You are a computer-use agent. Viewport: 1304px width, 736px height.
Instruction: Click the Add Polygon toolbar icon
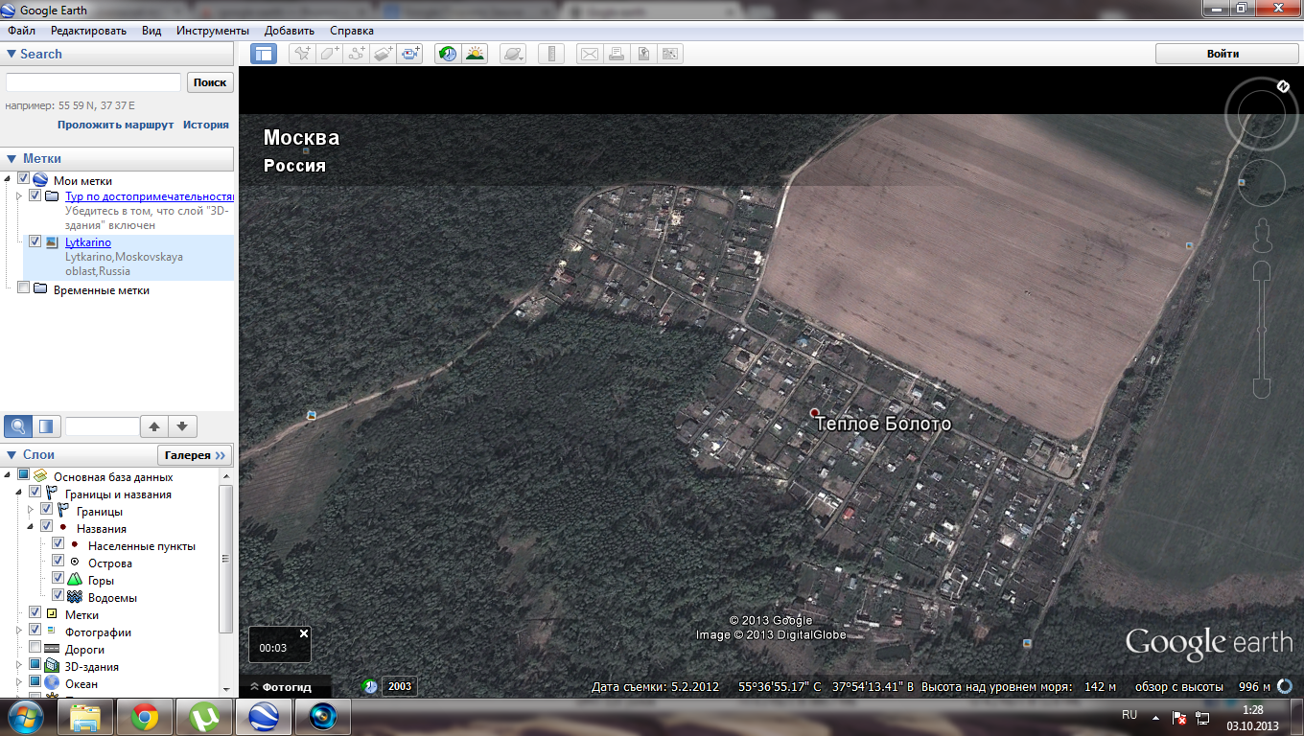click(x=329, y=54)
